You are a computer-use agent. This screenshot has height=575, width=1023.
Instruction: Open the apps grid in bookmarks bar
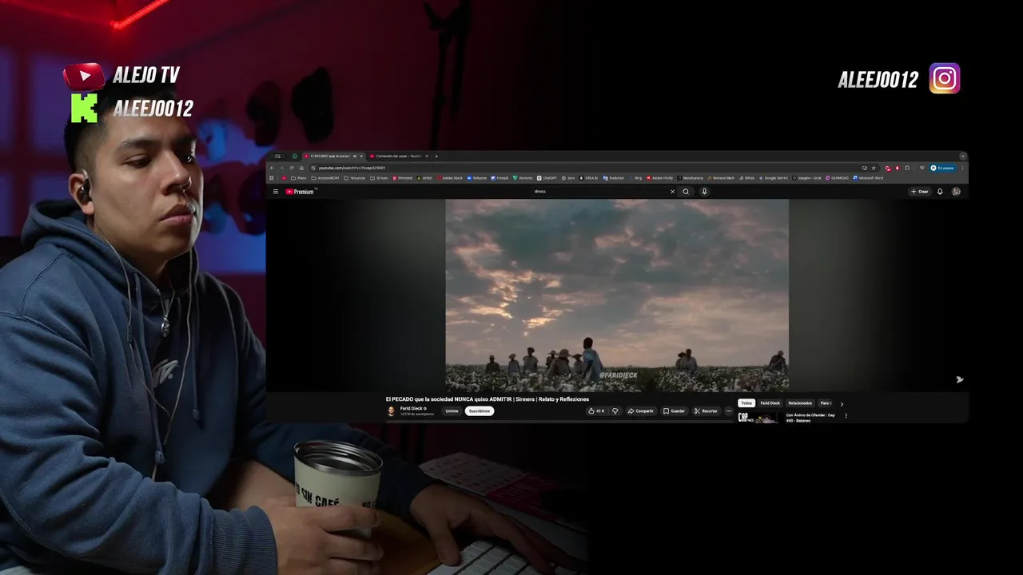(x=272, y=178)
